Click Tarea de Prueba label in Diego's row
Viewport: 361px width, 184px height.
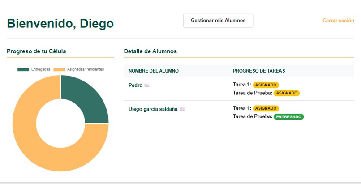(253, 116)
